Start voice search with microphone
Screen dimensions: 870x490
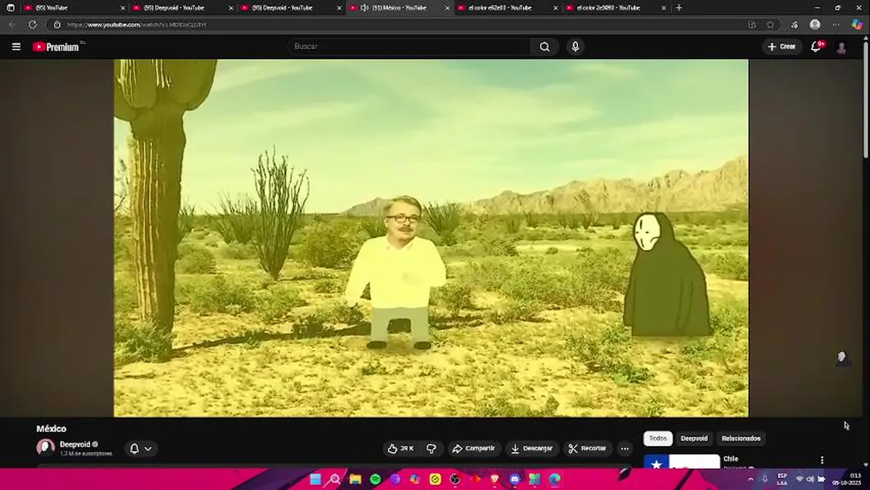[x=575, y=46]
